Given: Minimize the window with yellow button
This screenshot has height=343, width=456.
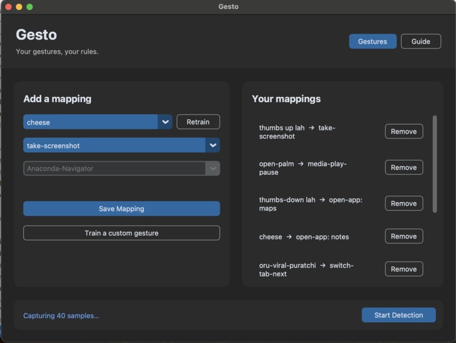Looking at the screenshot, I should [x=19, y=7].
